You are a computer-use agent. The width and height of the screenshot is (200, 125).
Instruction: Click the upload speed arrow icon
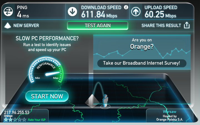[x=136, y=12]
